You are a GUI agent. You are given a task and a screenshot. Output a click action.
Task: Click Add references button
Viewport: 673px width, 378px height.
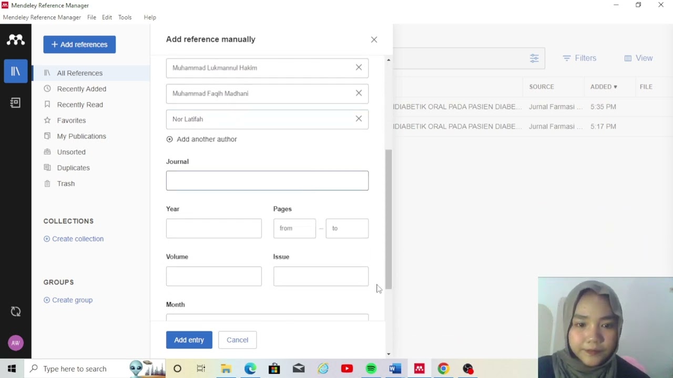tap(79, 45)
